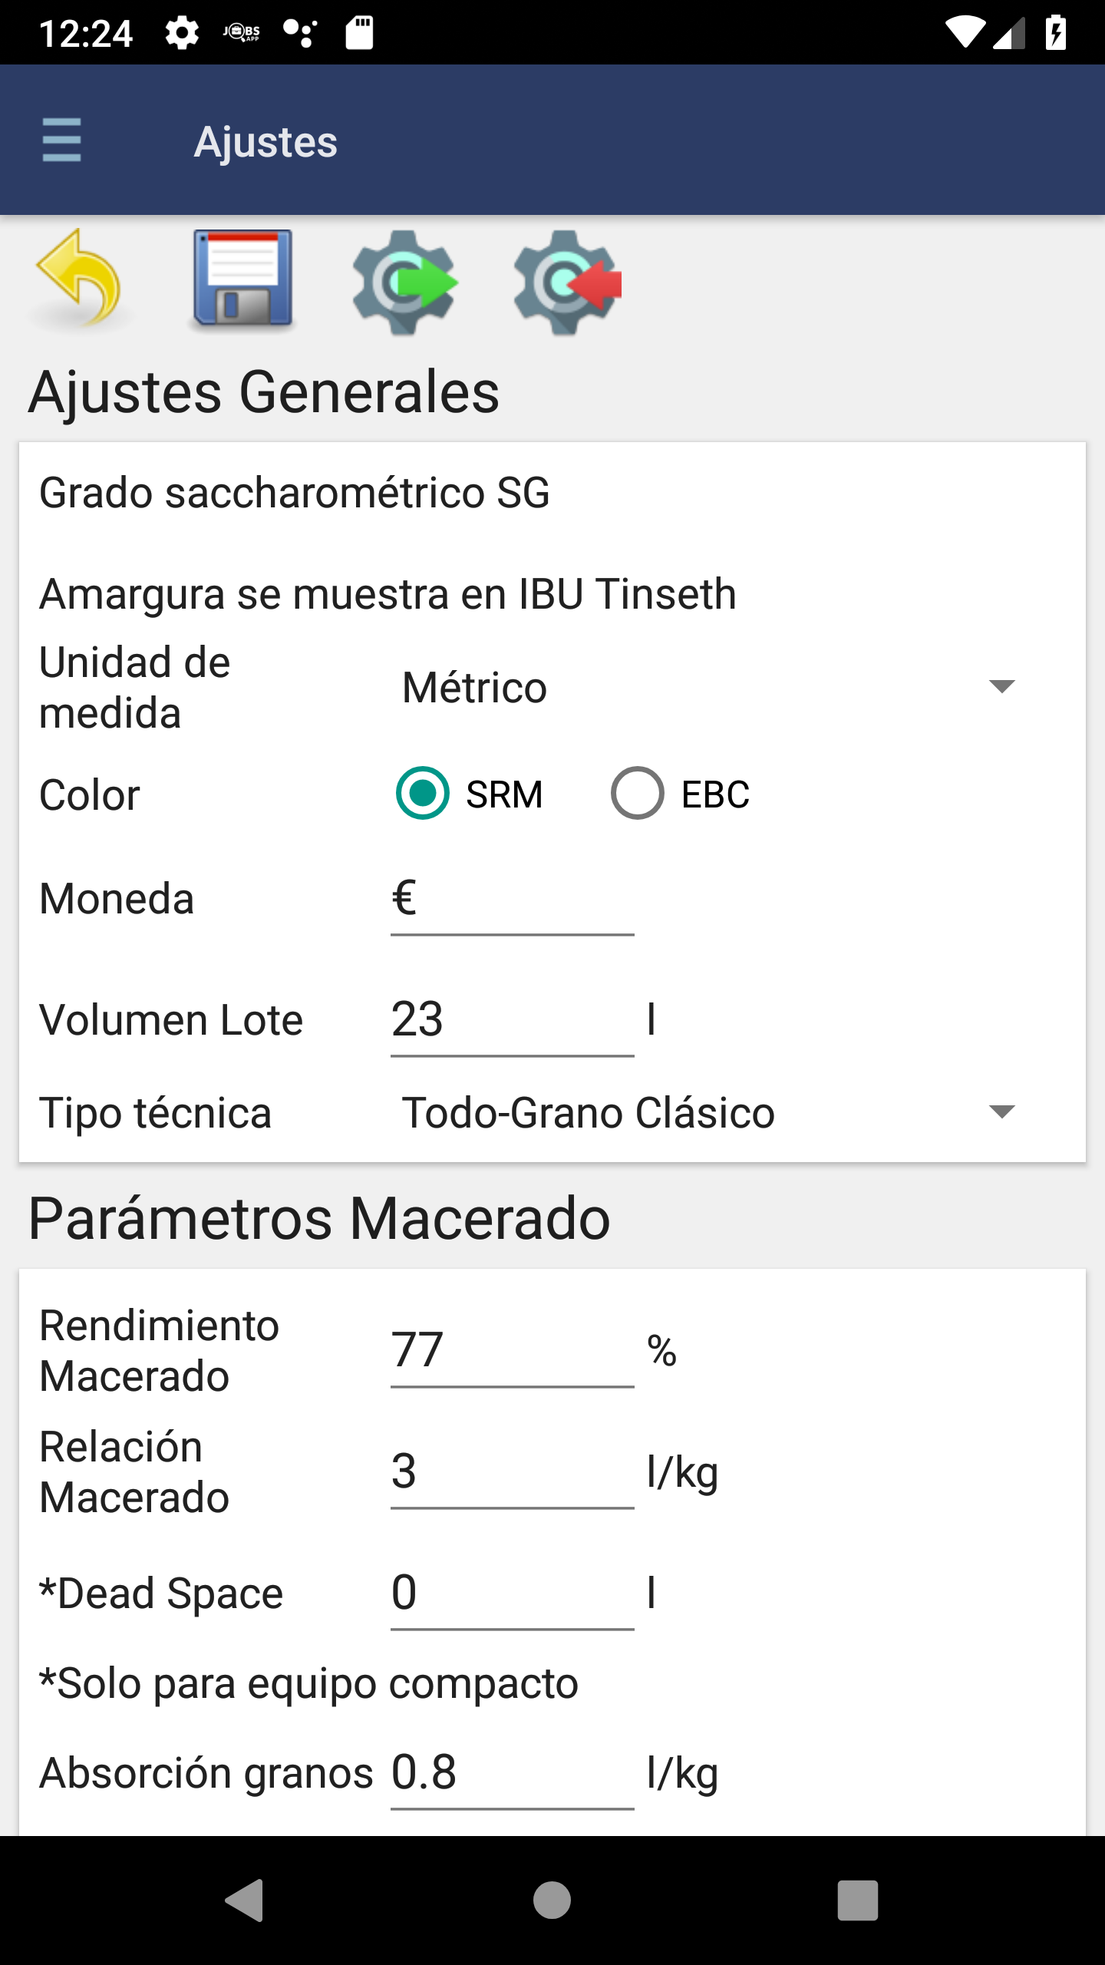Export settings via gear with green arrow

404,282
